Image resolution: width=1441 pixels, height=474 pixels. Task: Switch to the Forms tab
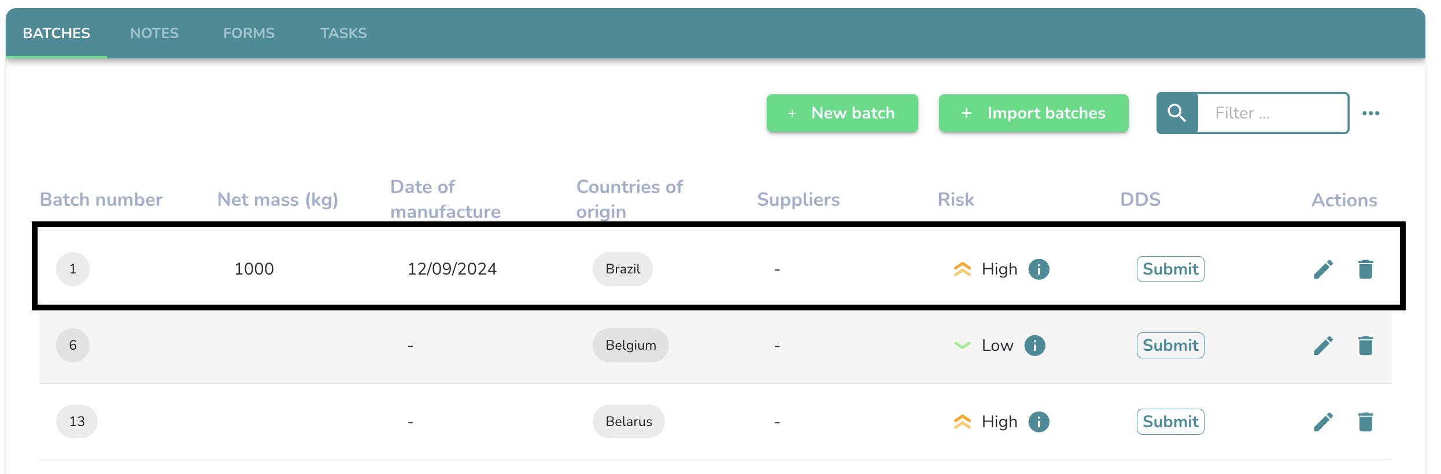pos(249,34)
